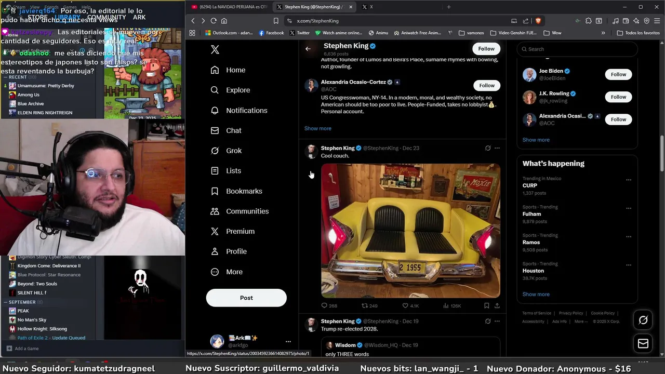Share the Cool couch post
This screenshot has width=665, height=374.
[x=497, y=306]
